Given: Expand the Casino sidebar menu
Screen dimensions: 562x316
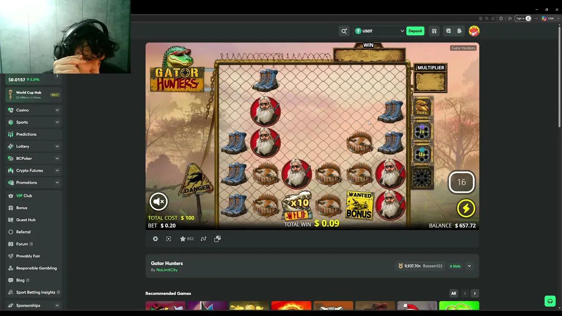Looking at the screenshot, I should click(x=33, y=110).
